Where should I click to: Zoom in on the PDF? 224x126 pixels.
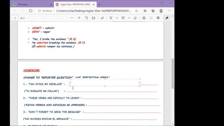click(x=79, y=18)
